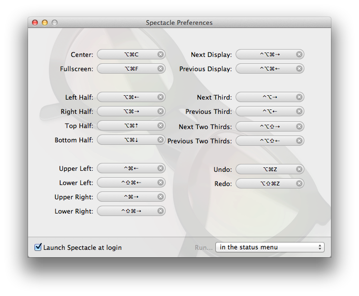Click the Undo: label
The width and height of the screenshot is (359, 296).
coord(223,169)
